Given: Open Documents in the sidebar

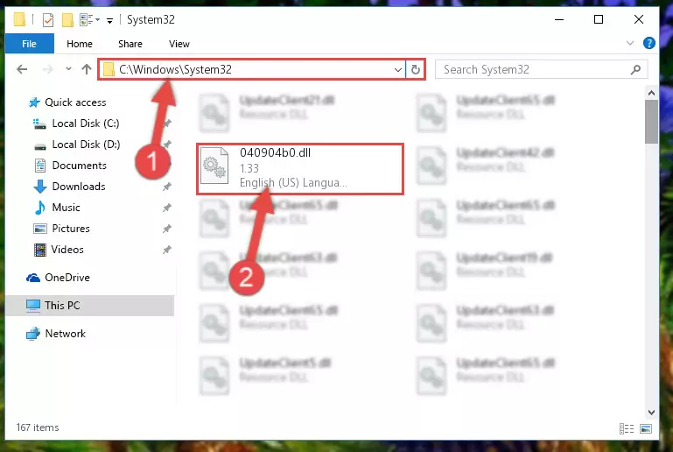Looking at the screenshot, I should (79, 166).
